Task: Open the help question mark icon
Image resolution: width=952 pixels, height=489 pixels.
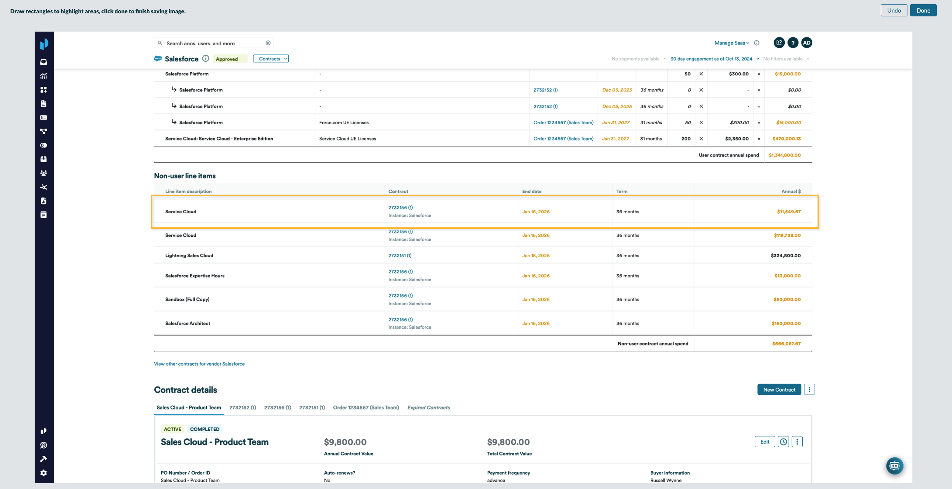Action: coord(793,43)
